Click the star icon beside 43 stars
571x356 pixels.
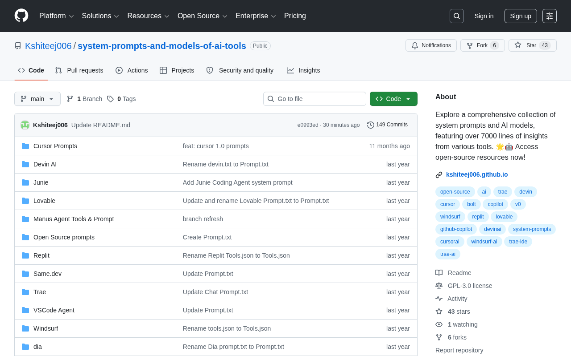(439, 311)
